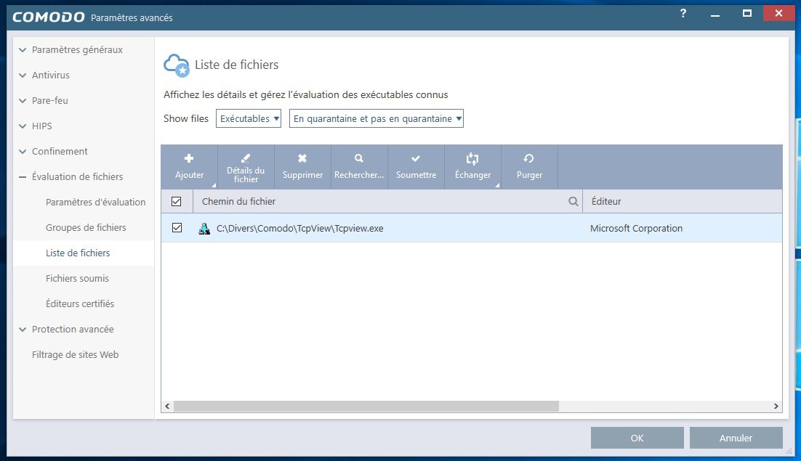Expand the HIPS section

point(23,126)
